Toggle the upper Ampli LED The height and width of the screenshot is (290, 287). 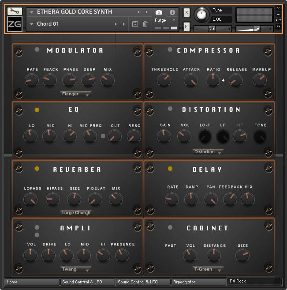[x=37, y=227]
